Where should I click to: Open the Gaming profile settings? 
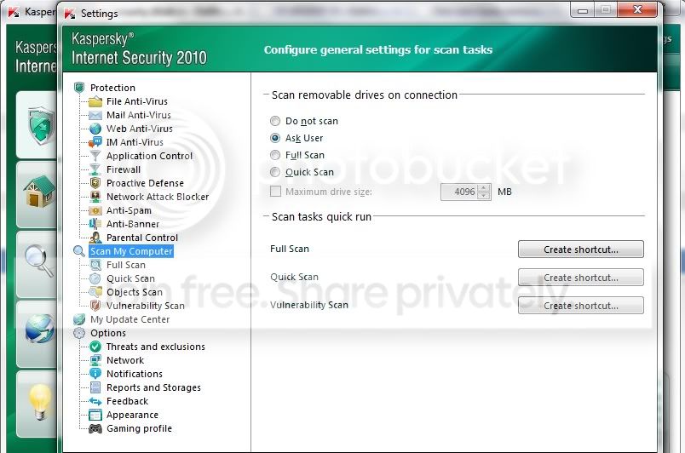point(140,428)
